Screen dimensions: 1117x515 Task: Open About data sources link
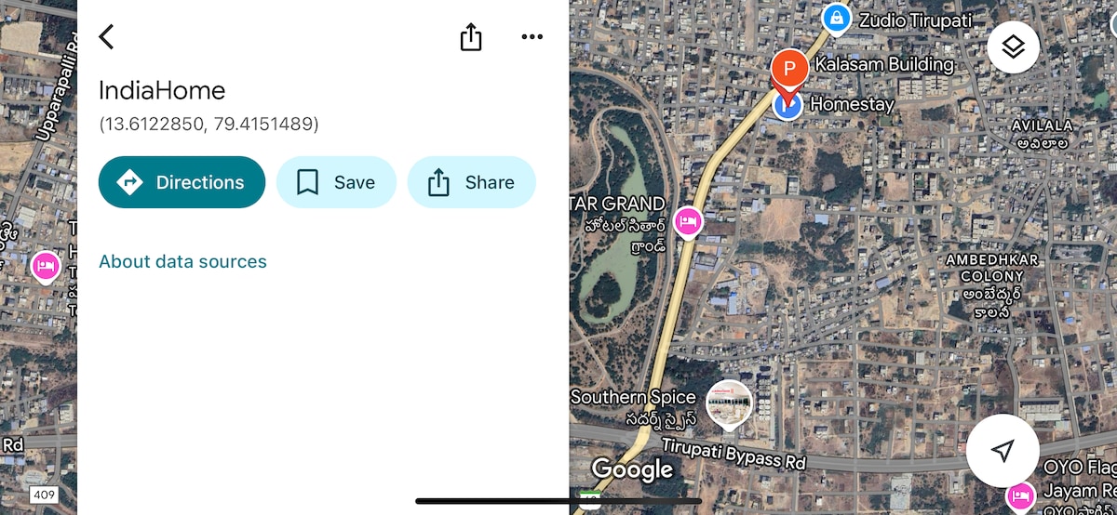(182, 261)
